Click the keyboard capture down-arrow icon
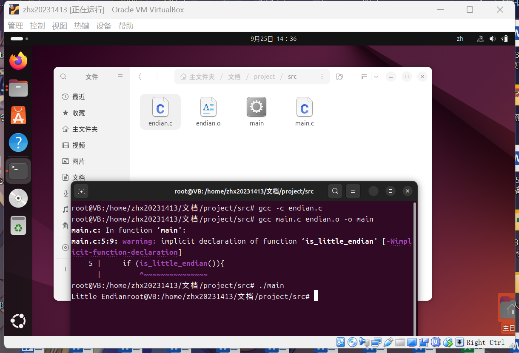Image resolution: width=519 pixels, height=353 pixels. (x=459, y=342)
